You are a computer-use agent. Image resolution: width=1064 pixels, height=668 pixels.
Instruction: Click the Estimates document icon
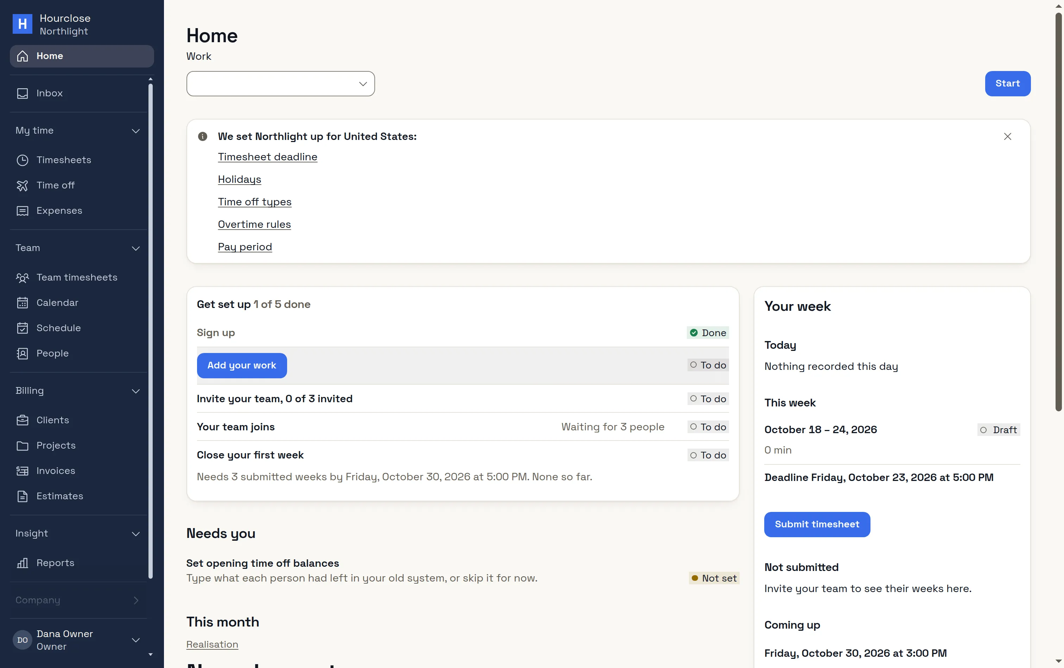22,496
